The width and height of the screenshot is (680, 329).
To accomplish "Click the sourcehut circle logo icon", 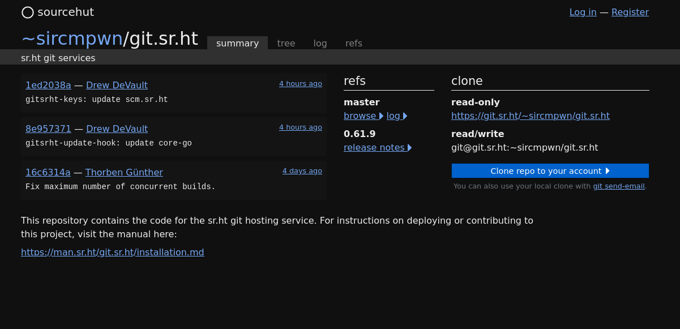I will (x=28, y=12).
